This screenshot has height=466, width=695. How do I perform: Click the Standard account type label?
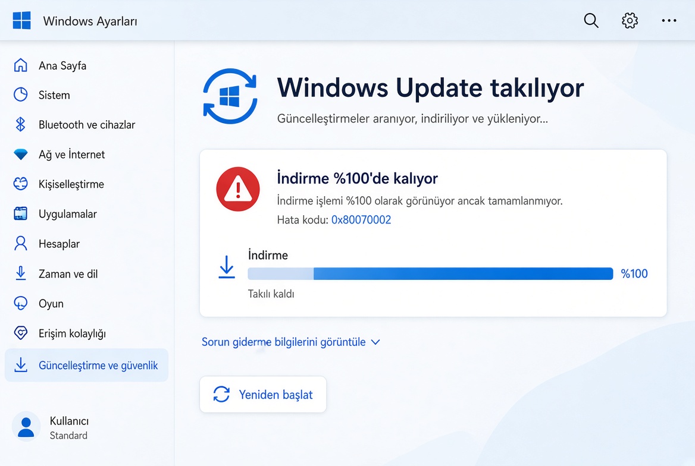click(x=68, y=436)
